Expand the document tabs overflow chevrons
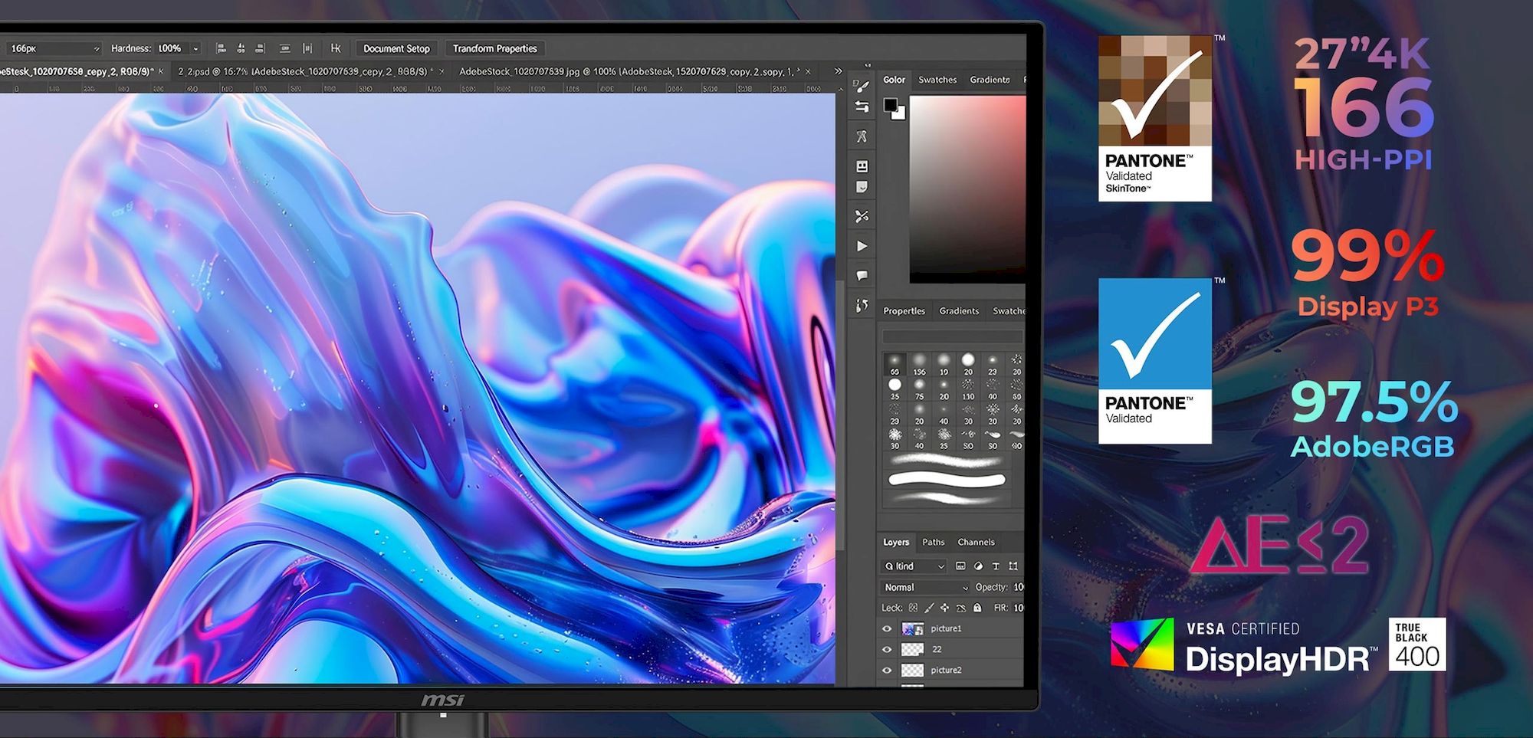This screenshot has height=738, width=1533. coord(839,71)
